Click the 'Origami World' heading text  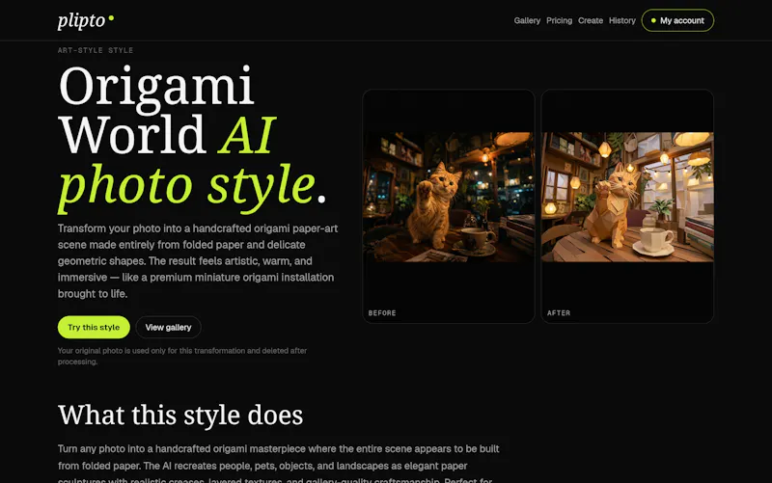point(155,110)
